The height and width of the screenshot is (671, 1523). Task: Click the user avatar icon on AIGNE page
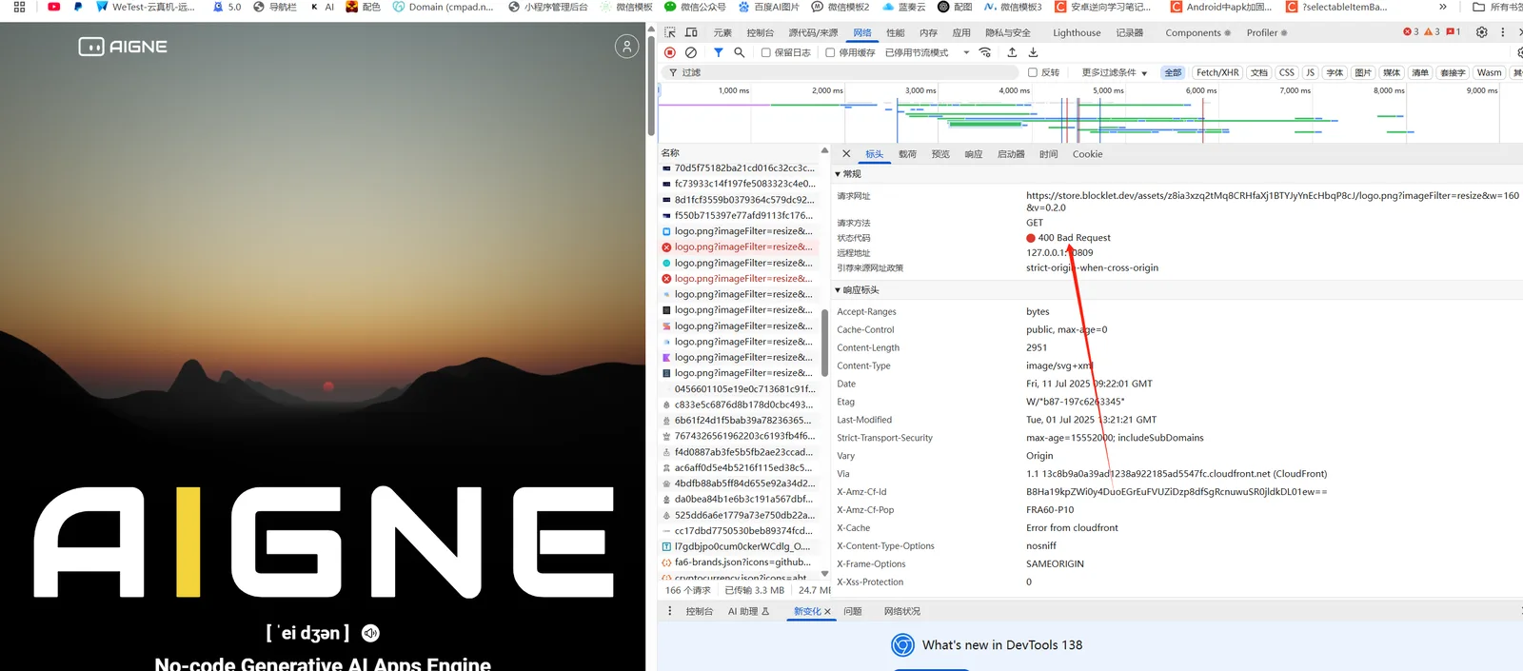click(626, 46)
